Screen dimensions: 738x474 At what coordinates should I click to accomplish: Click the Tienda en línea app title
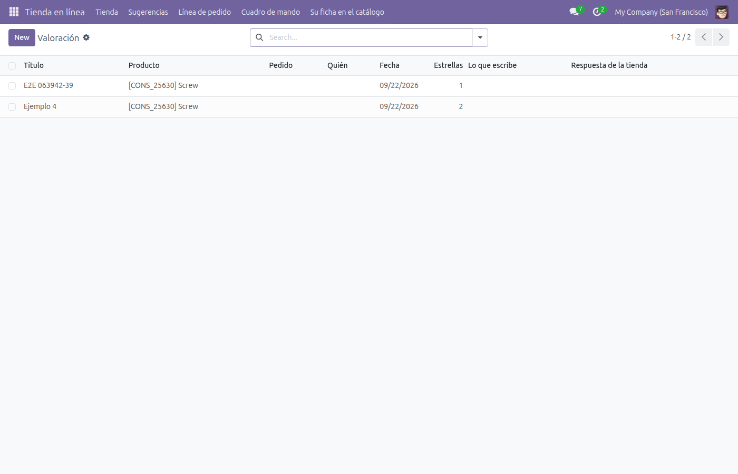coord(55,12)
